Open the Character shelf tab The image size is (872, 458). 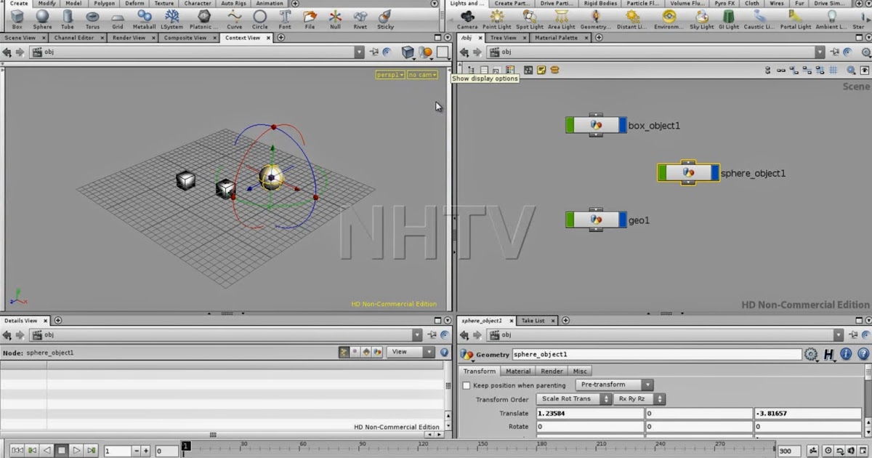pos(197,3)
